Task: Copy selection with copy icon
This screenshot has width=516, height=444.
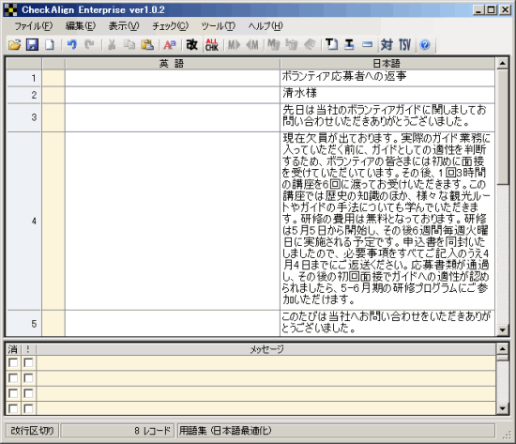Action: point(129,44)
